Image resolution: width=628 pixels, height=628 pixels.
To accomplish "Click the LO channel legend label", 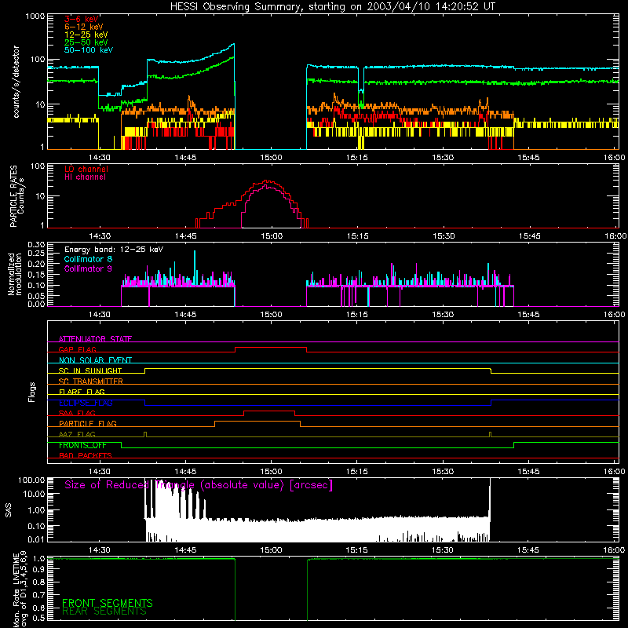I will point(86,169).
